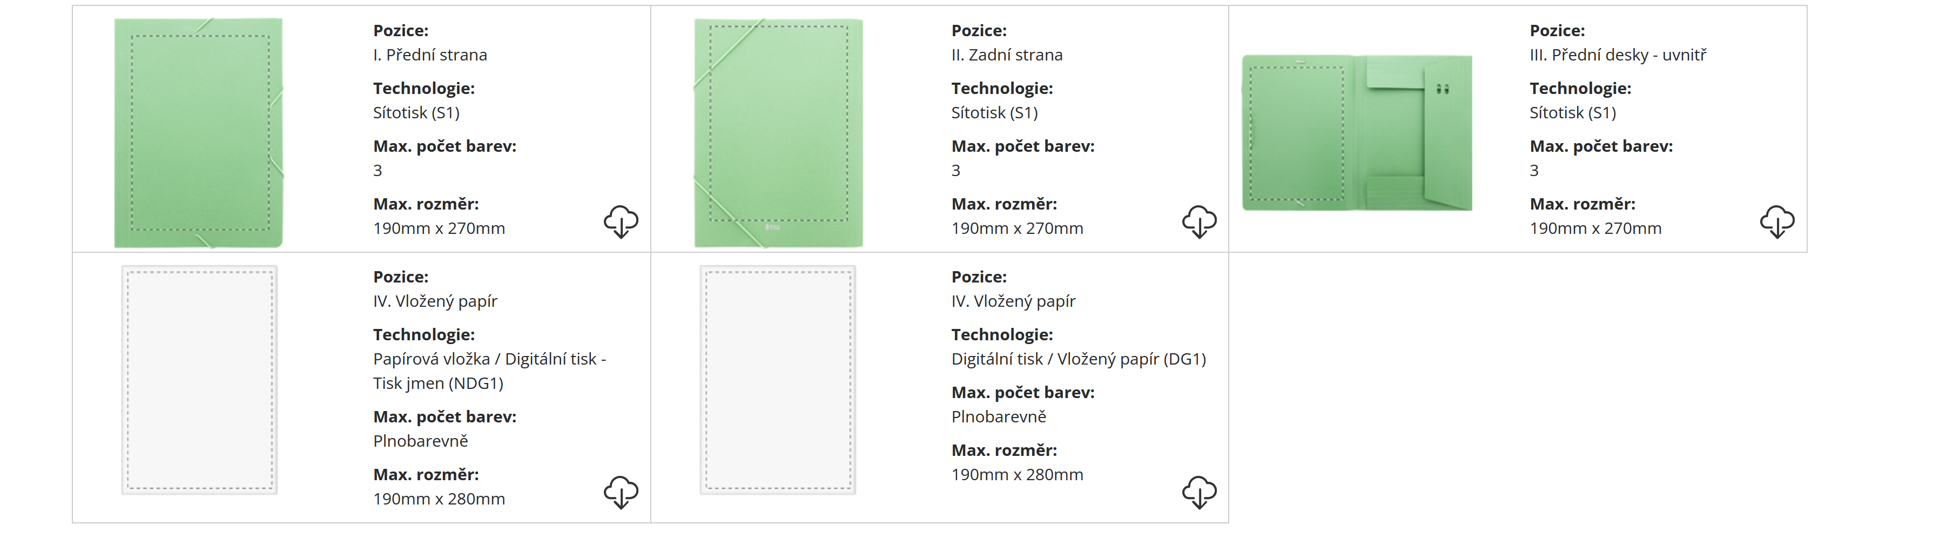The height and width of the screenshot is (545, 1940).
Task: Select the "II. Zadní strana" position text
Action: coord(1007,55)
